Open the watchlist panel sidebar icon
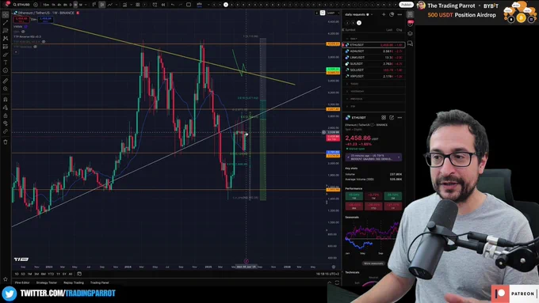 [410, 14]
